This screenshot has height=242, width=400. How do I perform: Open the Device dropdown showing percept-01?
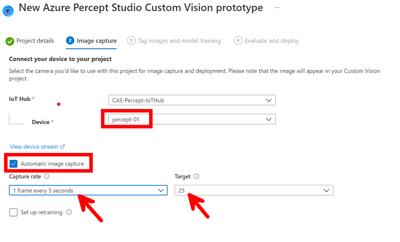(192, 119)
